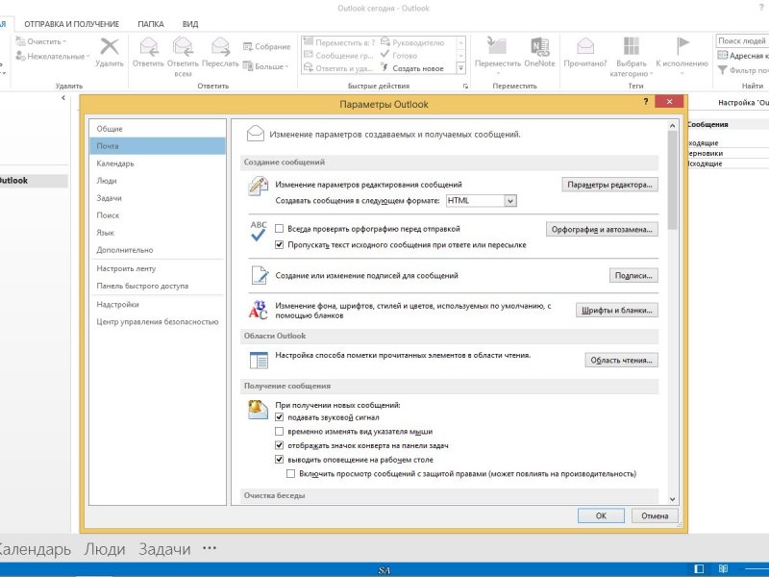Click the three dots navigation options icon

coord(210,548)
